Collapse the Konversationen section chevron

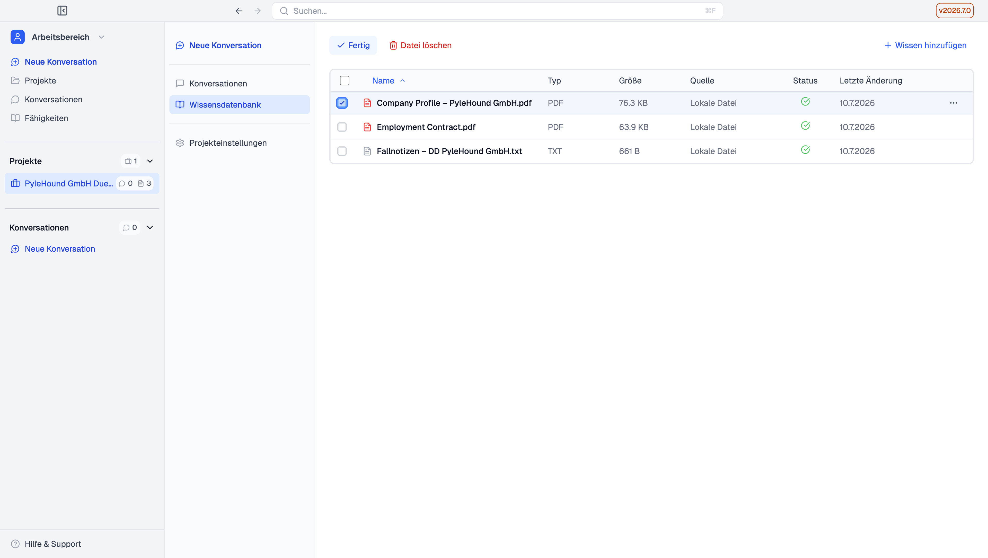point(150,227)
